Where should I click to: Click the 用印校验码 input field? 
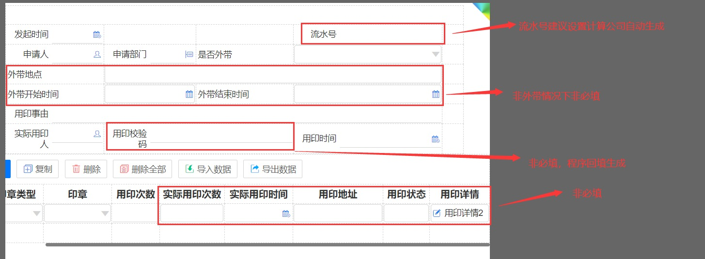coord(221,134)
